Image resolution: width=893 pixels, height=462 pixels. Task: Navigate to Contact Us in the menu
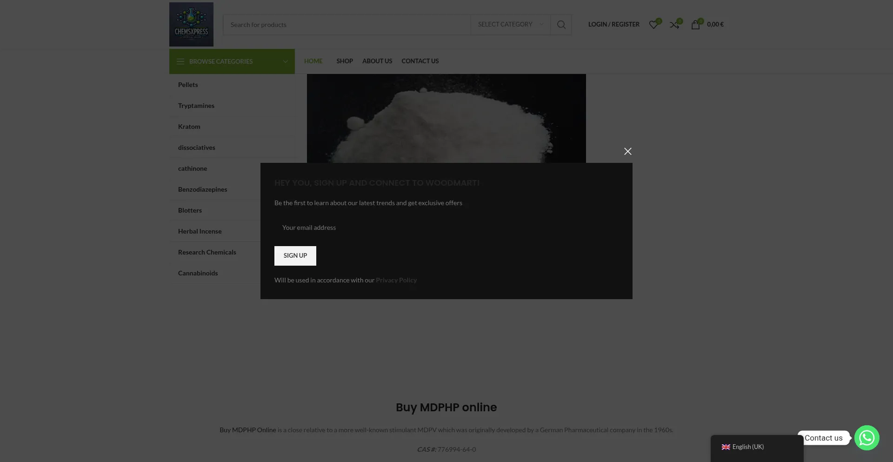click(420, 61)
